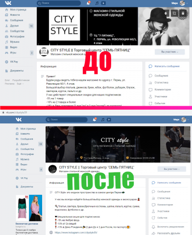Upload a new cover photo on the group banner
Screen dimensions: 192x235
[x=166, y=13]
